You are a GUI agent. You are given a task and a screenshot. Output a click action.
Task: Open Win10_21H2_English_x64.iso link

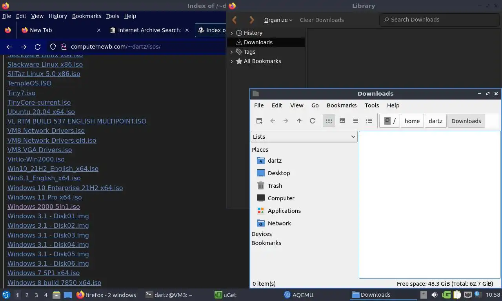53,169
